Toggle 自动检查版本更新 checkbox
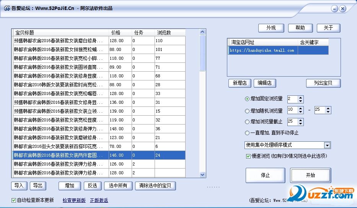357x208 pixels. (14, 200)
